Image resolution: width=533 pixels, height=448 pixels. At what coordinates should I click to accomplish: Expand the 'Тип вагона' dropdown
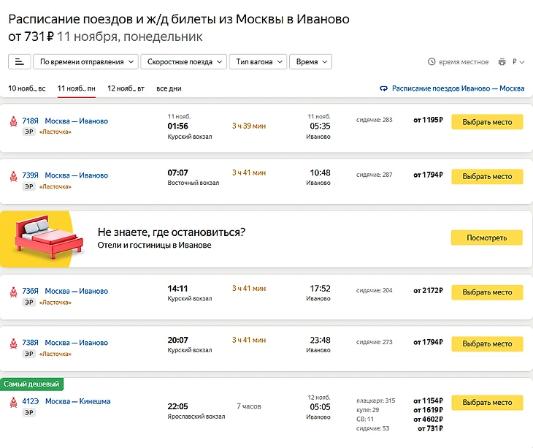258,62
